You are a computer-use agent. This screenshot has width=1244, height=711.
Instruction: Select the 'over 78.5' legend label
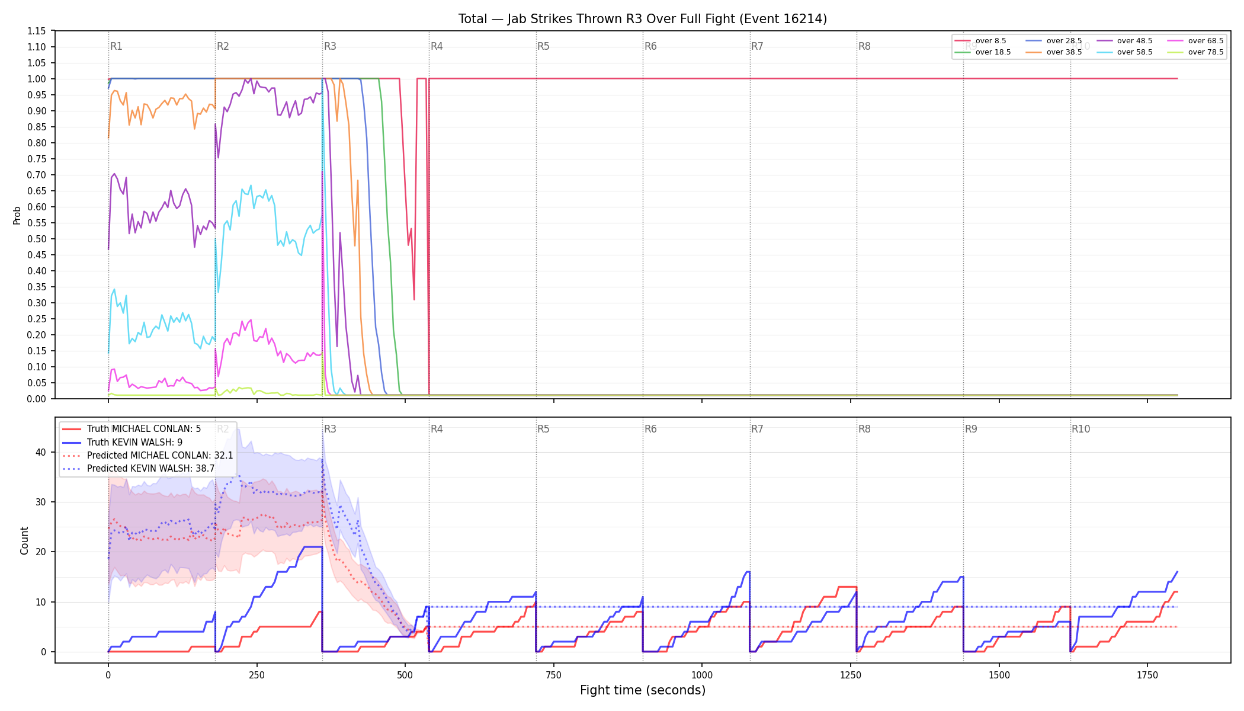click(1205, 52)
